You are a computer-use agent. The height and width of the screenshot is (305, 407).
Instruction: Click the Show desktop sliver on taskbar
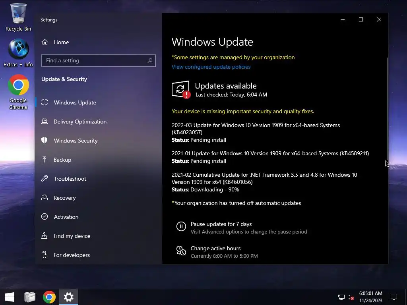pos(406,297)
